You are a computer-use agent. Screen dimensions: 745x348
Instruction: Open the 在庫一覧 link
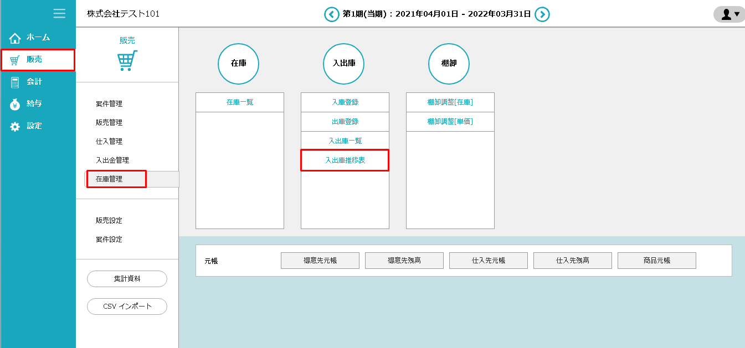(x=240, y=102)
